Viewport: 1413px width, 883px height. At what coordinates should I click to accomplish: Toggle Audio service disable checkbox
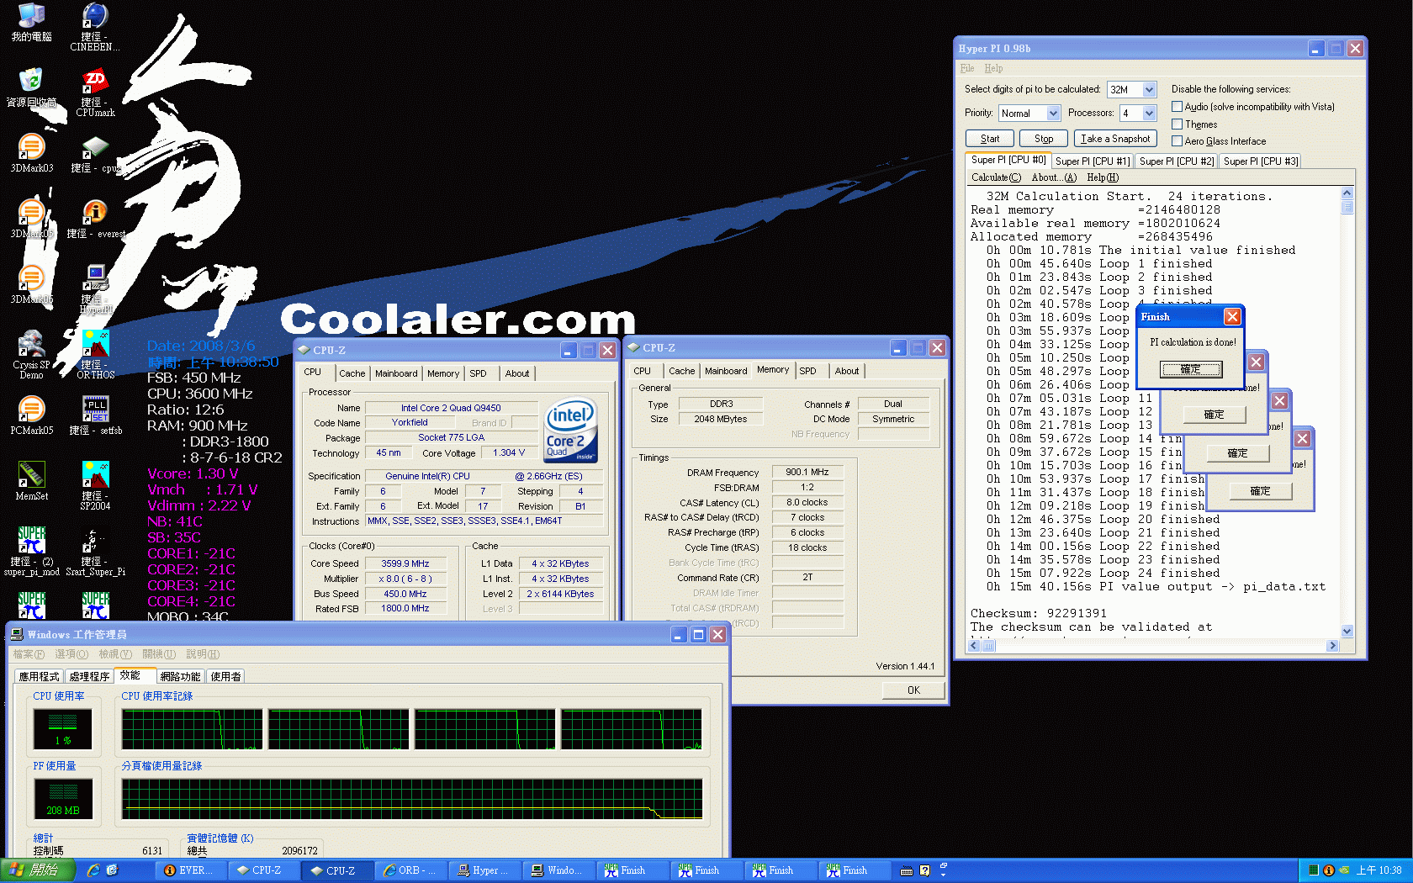coord(1177,107)
